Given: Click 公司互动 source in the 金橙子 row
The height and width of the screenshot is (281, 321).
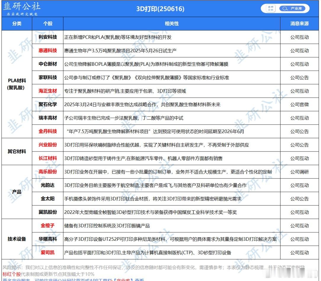Looking at the screenshot, I should click(x=299, y=226).
